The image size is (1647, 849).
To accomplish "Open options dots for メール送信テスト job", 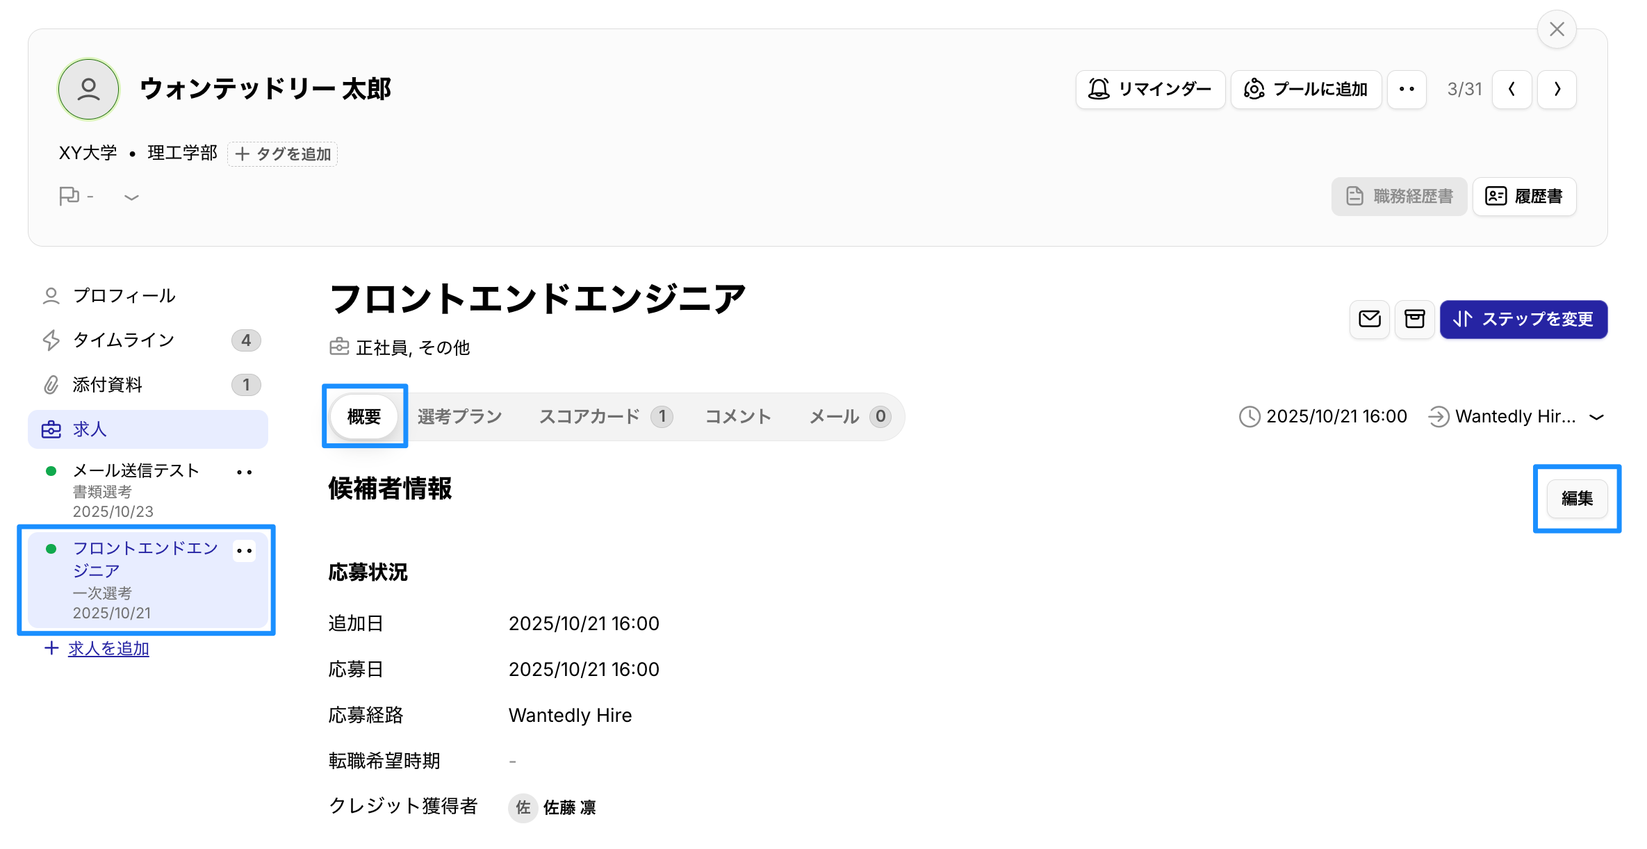I will 244,472.
